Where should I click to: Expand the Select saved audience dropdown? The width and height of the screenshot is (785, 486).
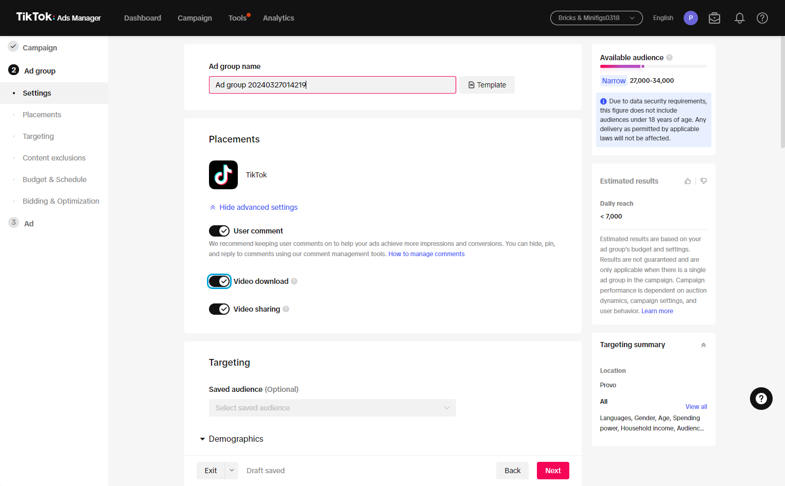[x=333, y=408]
